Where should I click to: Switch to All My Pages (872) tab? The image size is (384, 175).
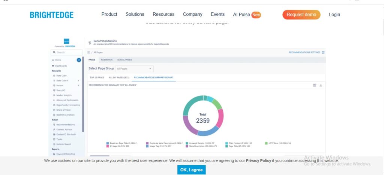pyautogui.click(x=119, y=77)
